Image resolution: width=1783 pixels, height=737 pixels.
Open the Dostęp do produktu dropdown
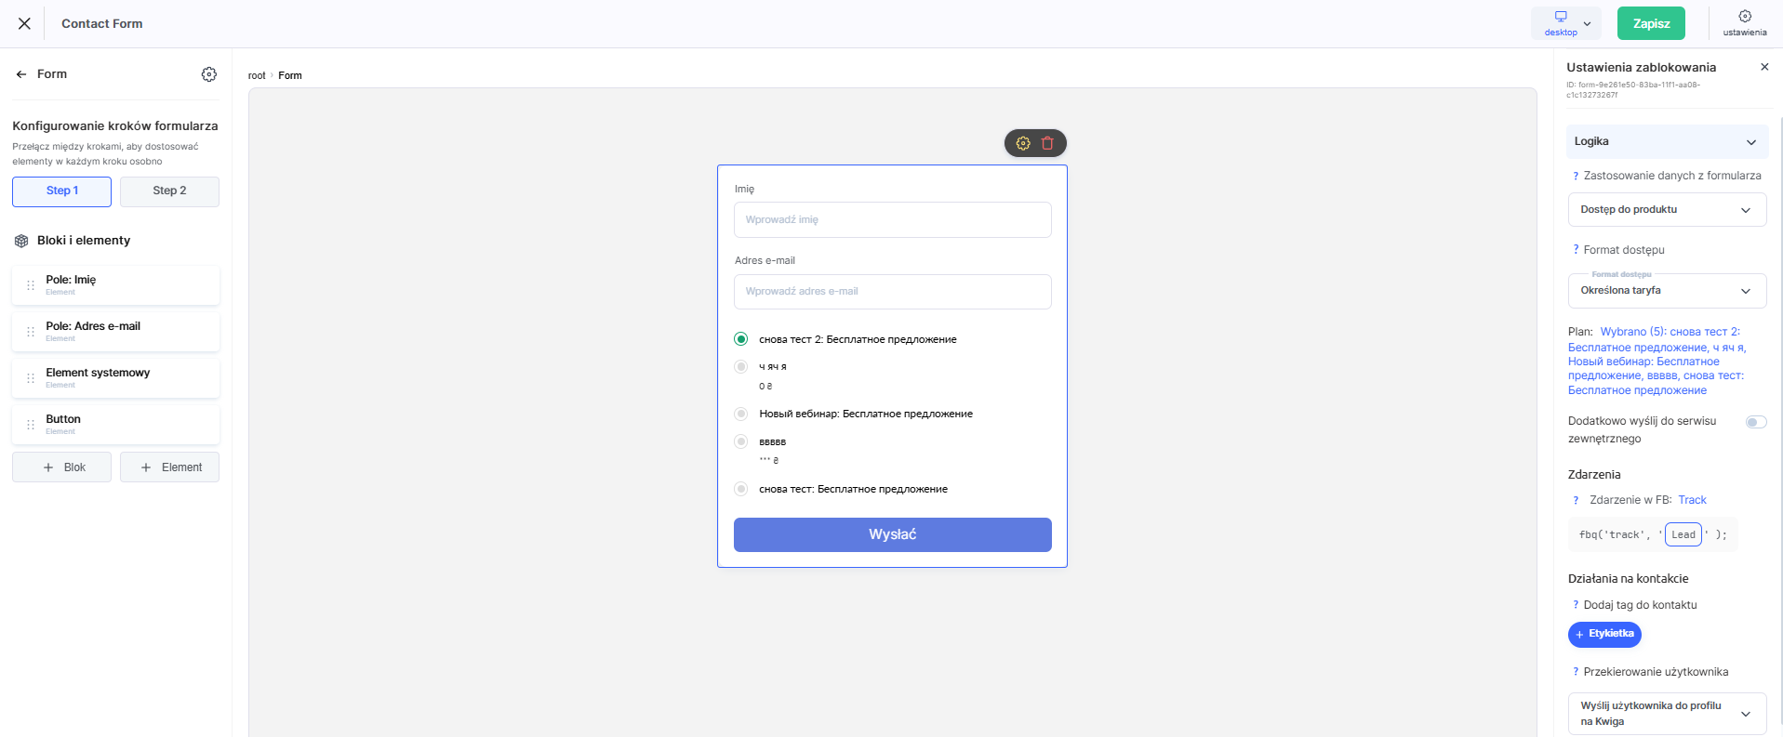point(1667,210)
